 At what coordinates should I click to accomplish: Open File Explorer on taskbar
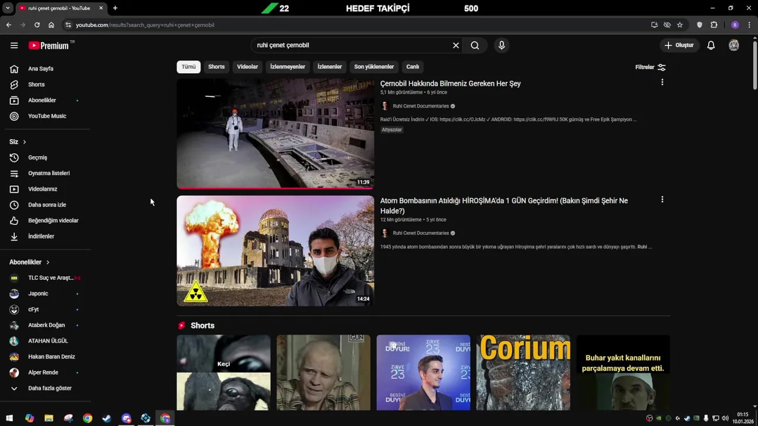49,418
